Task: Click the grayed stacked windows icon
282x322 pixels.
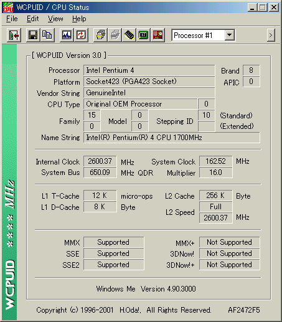Action: [x=115, y=36]
